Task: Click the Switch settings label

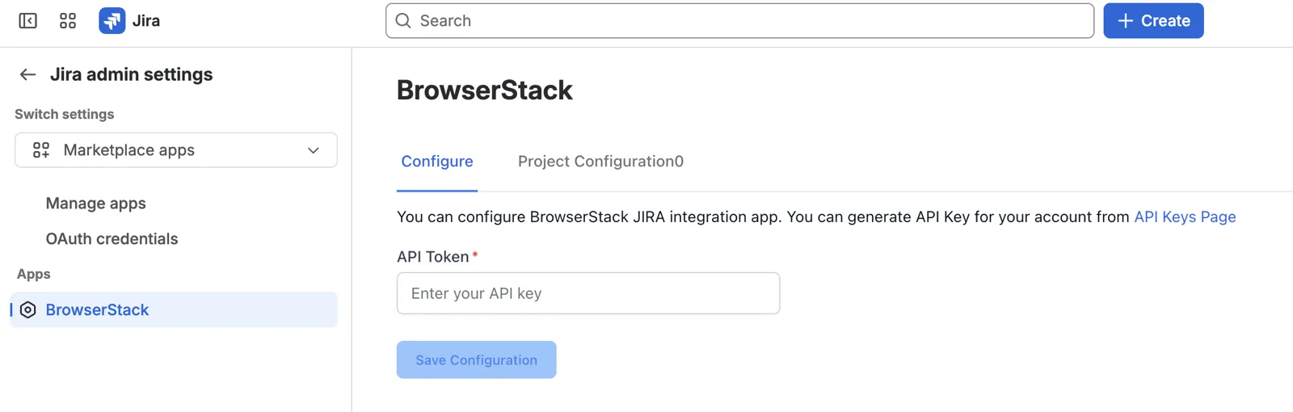Action: [x=65, y=115]
